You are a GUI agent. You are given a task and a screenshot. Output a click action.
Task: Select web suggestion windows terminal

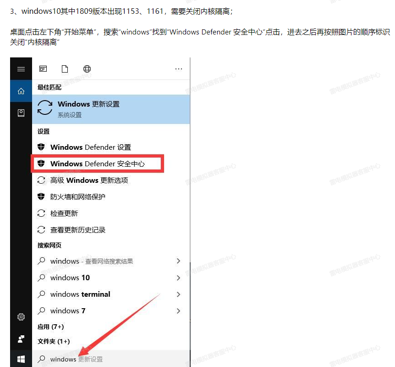111,294
